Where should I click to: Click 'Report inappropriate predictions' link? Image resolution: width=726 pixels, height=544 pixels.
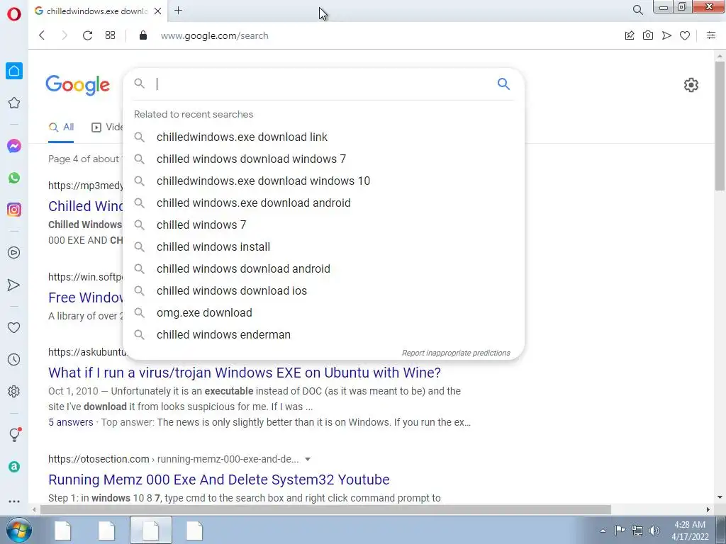[x=456, y=353]
